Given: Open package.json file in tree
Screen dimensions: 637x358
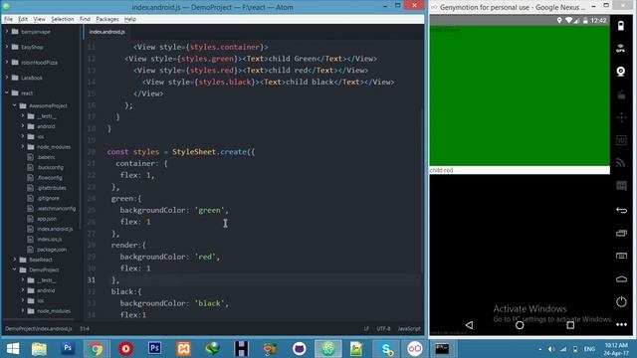Looking at the screenshot, I should coord(52,250).
